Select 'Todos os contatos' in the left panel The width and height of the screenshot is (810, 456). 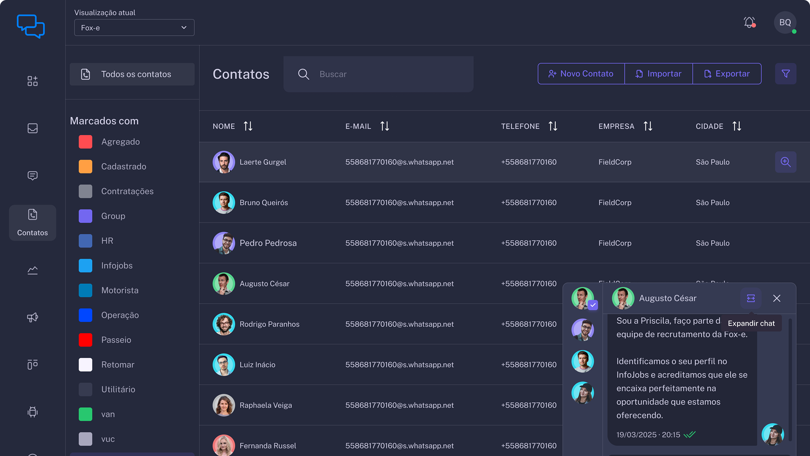(132, 74)
